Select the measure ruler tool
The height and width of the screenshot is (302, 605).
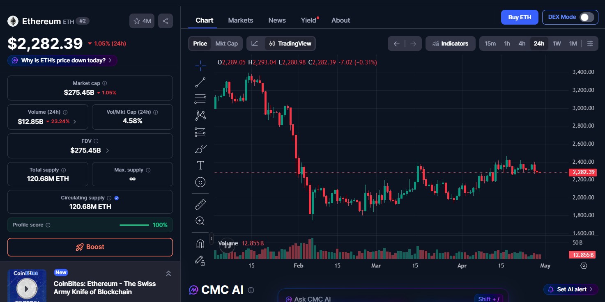(x=200, y=204)
